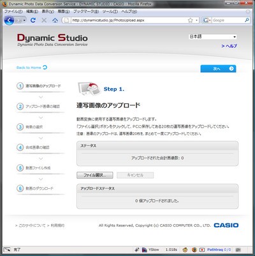The image size is (255, 256).
Task: Open the ファイル(F) menu
Action: point(13,11)
